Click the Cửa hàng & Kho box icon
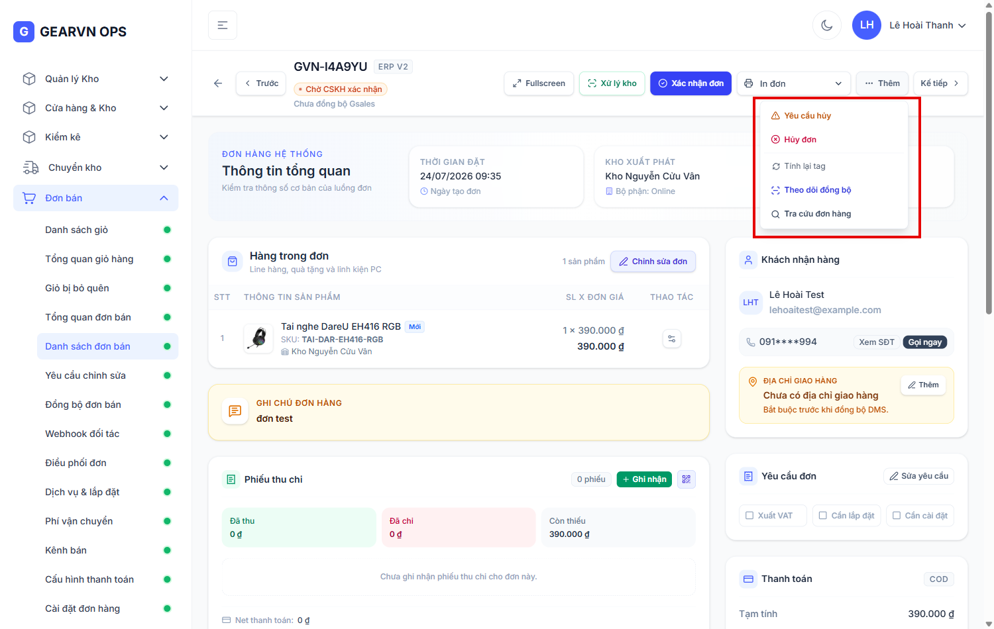 [x=29, y=108]
